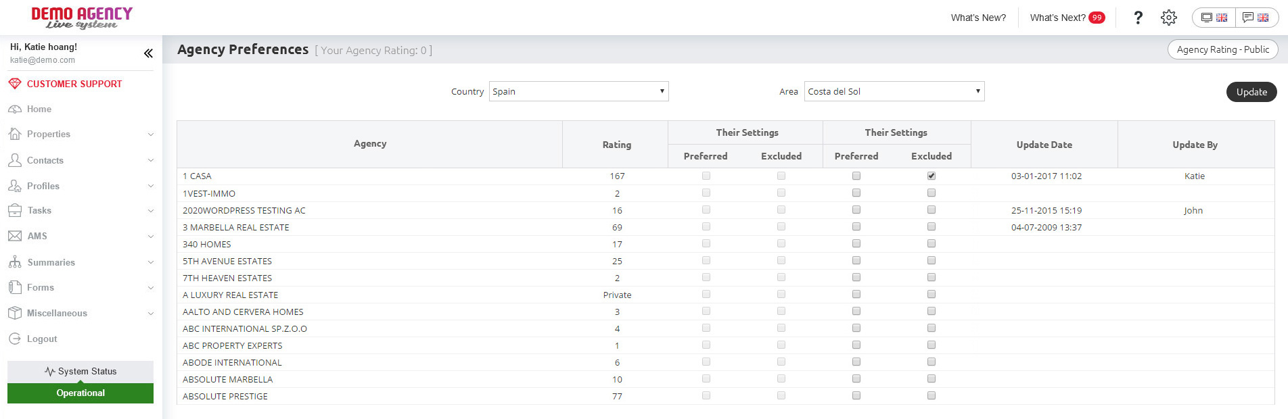
Task: Click System Status pulse icon
Action: click(49, 371)
